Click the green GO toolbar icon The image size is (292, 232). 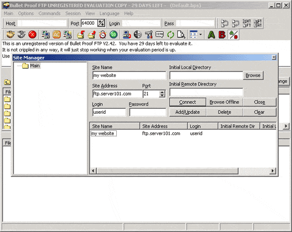click(114, 35)
